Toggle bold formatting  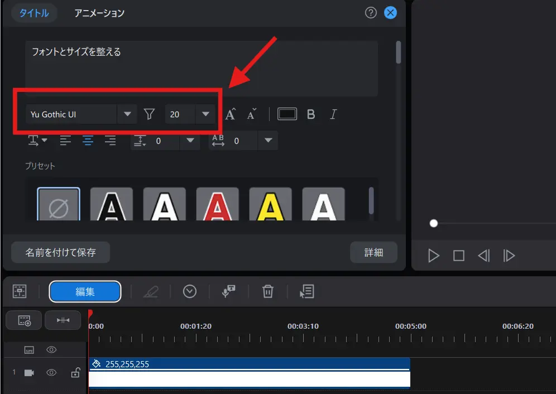(x=311, y=114)
